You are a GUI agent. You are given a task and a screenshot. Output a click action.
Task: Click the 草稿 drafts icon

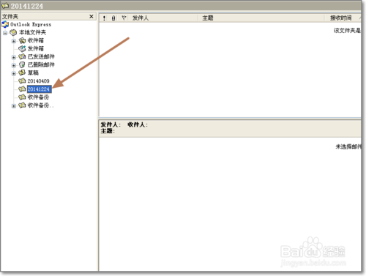22,72
